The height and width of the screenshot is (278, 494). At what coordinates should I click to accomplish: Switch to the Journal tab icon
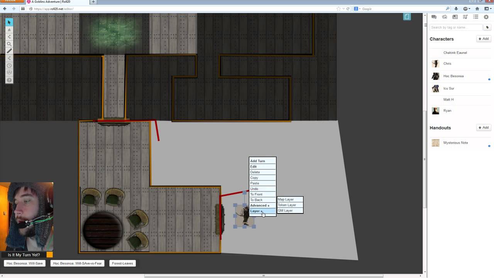pos(455,17)
